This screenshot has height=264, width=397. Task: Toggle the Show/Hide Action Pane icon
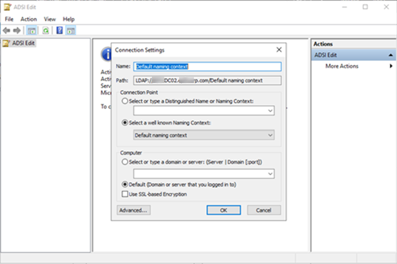[71, 30]
